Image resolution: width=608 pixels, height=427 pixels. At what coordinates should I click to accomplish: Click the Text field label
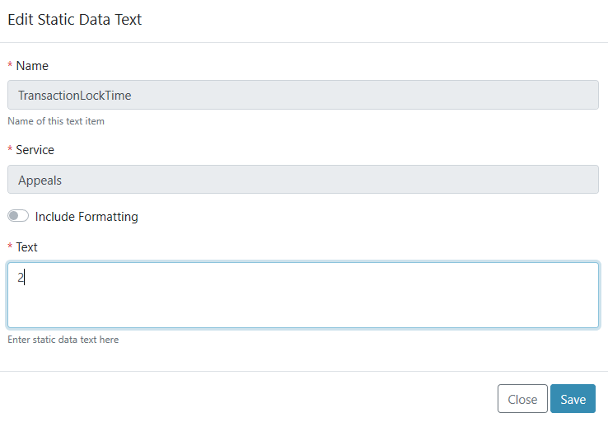click(26, 247)
